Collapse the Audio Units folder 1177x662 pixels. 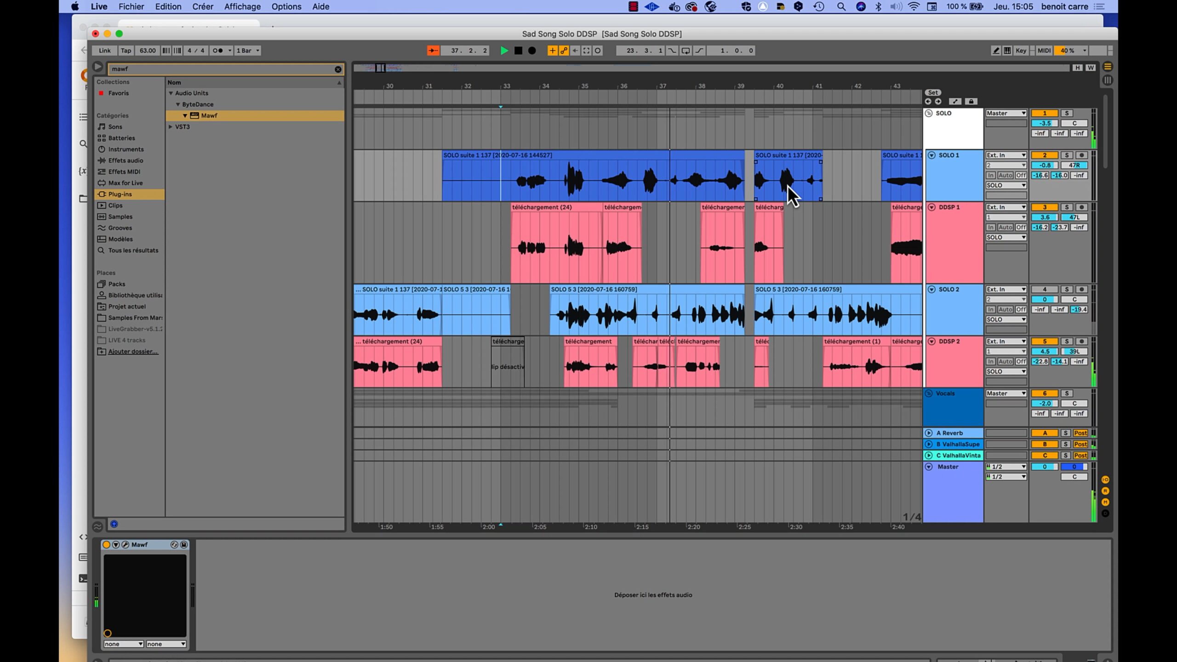171,93
